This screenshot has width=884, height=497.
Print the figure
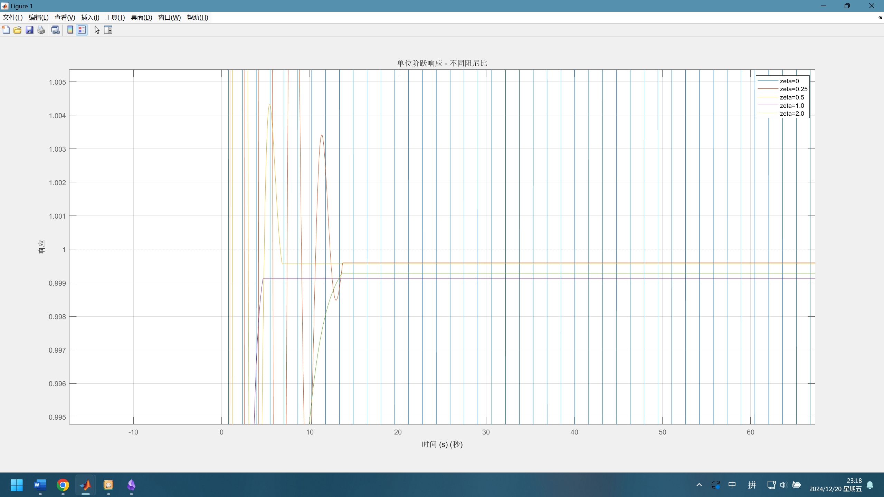(x=41, y=30)
